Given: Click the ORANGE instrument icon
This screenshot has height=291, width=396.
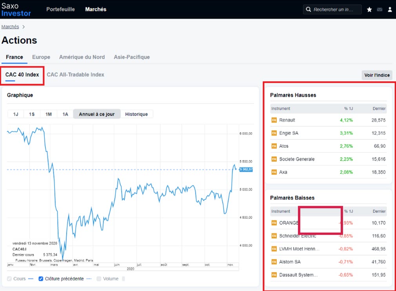Looking at the screenshot, I should (274, 223).
